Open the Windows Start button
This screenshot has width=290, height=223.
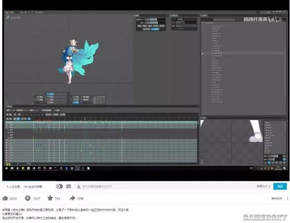tap(7, 168)
